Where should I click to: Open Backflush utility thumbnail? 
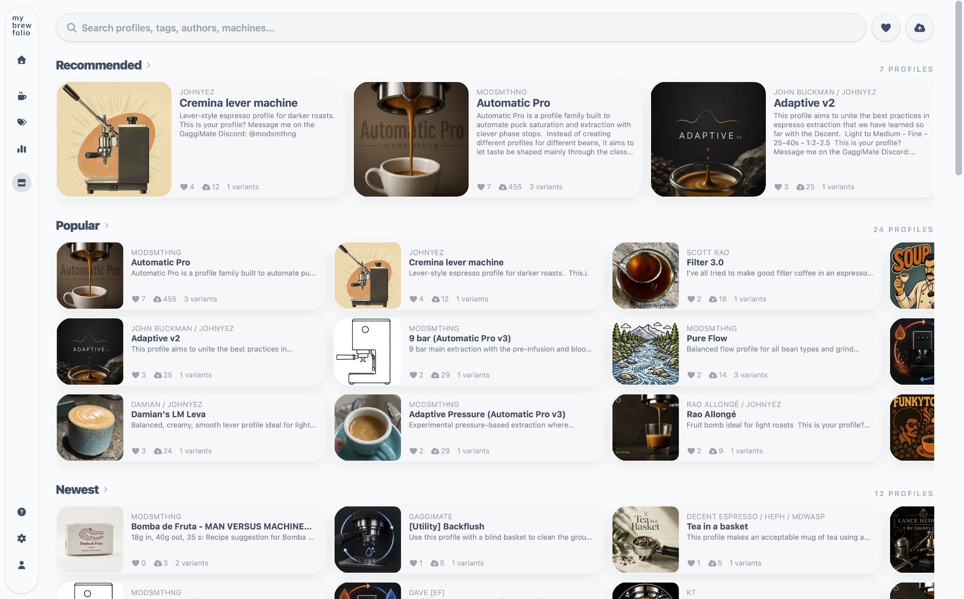click(368, 540)
